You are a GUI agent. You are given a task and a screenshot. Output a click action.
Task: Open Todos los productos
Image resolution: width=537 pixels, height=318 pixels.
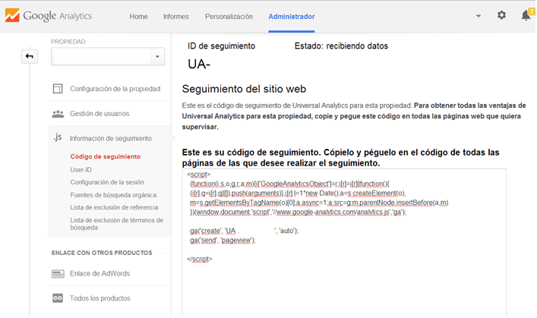(x=100, y=298)
